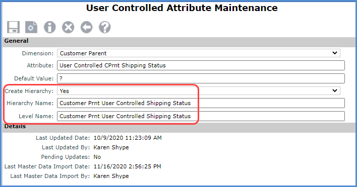This screenshot has height=187, width=357.
Task: Click the Pending Updates value No
Action: coord(97,157)
